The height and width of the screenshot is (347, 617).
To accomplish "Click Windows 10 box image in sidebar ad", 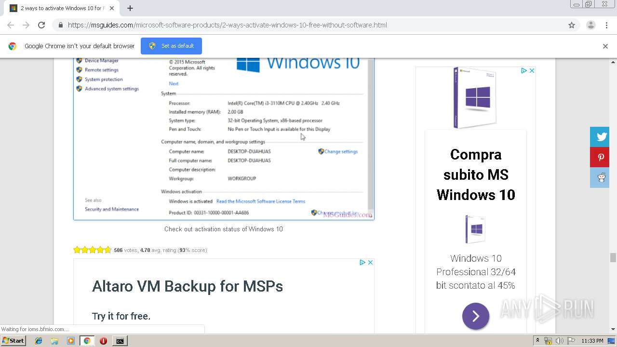I will [475, 98].
